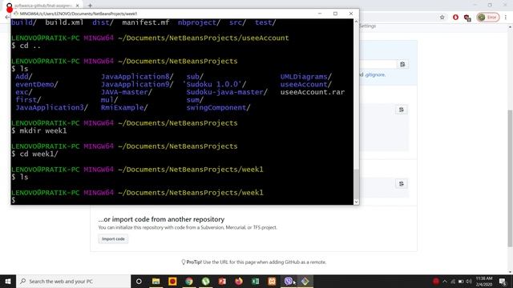Copy the first GitHub code snippet via clipboard icon
The height and width of the screenshot is (288, 513).
(402, 64)
